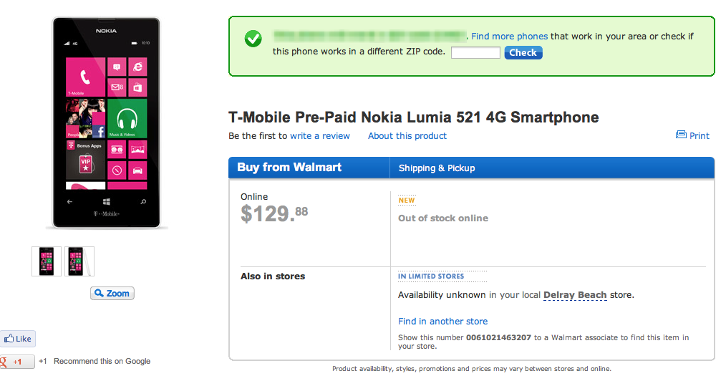726x376 pixels.
Task: Click the ZIP code input field
Action: [x=475, y=52]
